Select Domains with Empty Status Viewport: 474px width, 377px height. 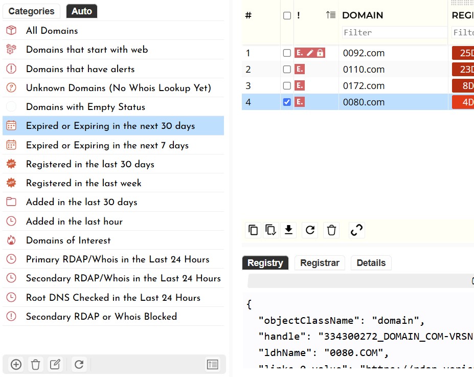pyautogui.click(x=113, y=107)
